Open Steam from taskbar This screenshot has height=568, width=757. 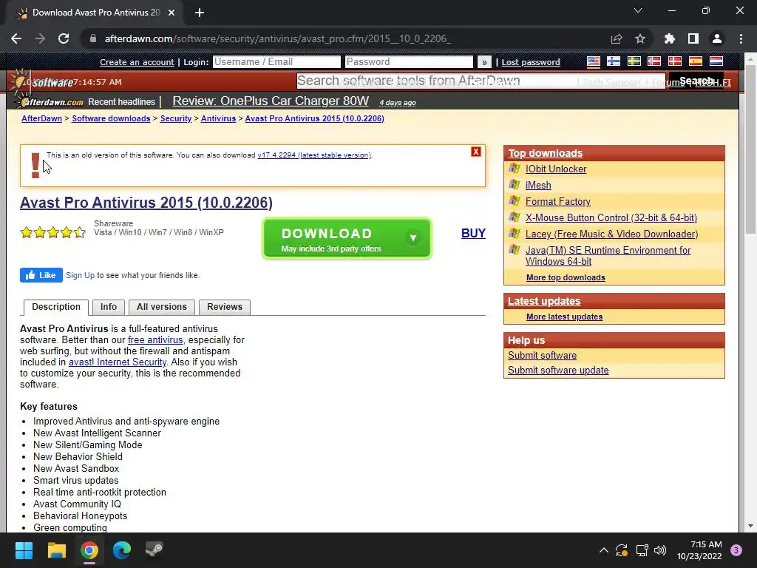[x=155, y=550]
